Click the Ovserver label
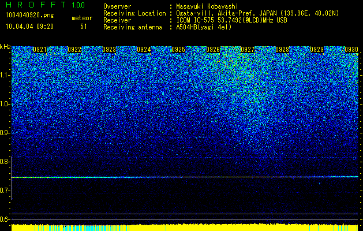363x231 pixels. point(117,6)
